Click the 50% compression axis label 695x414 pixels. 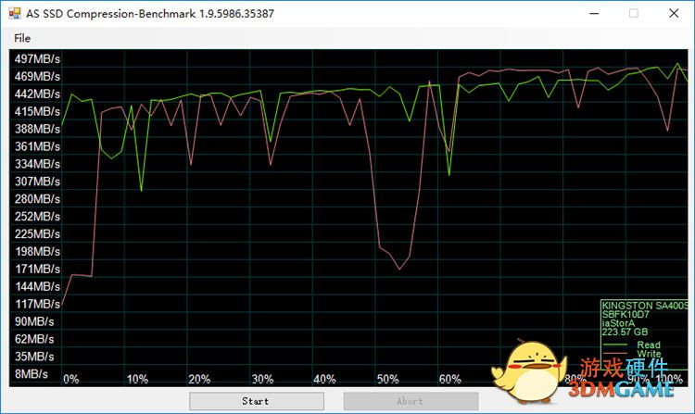[x=388, y=380]
